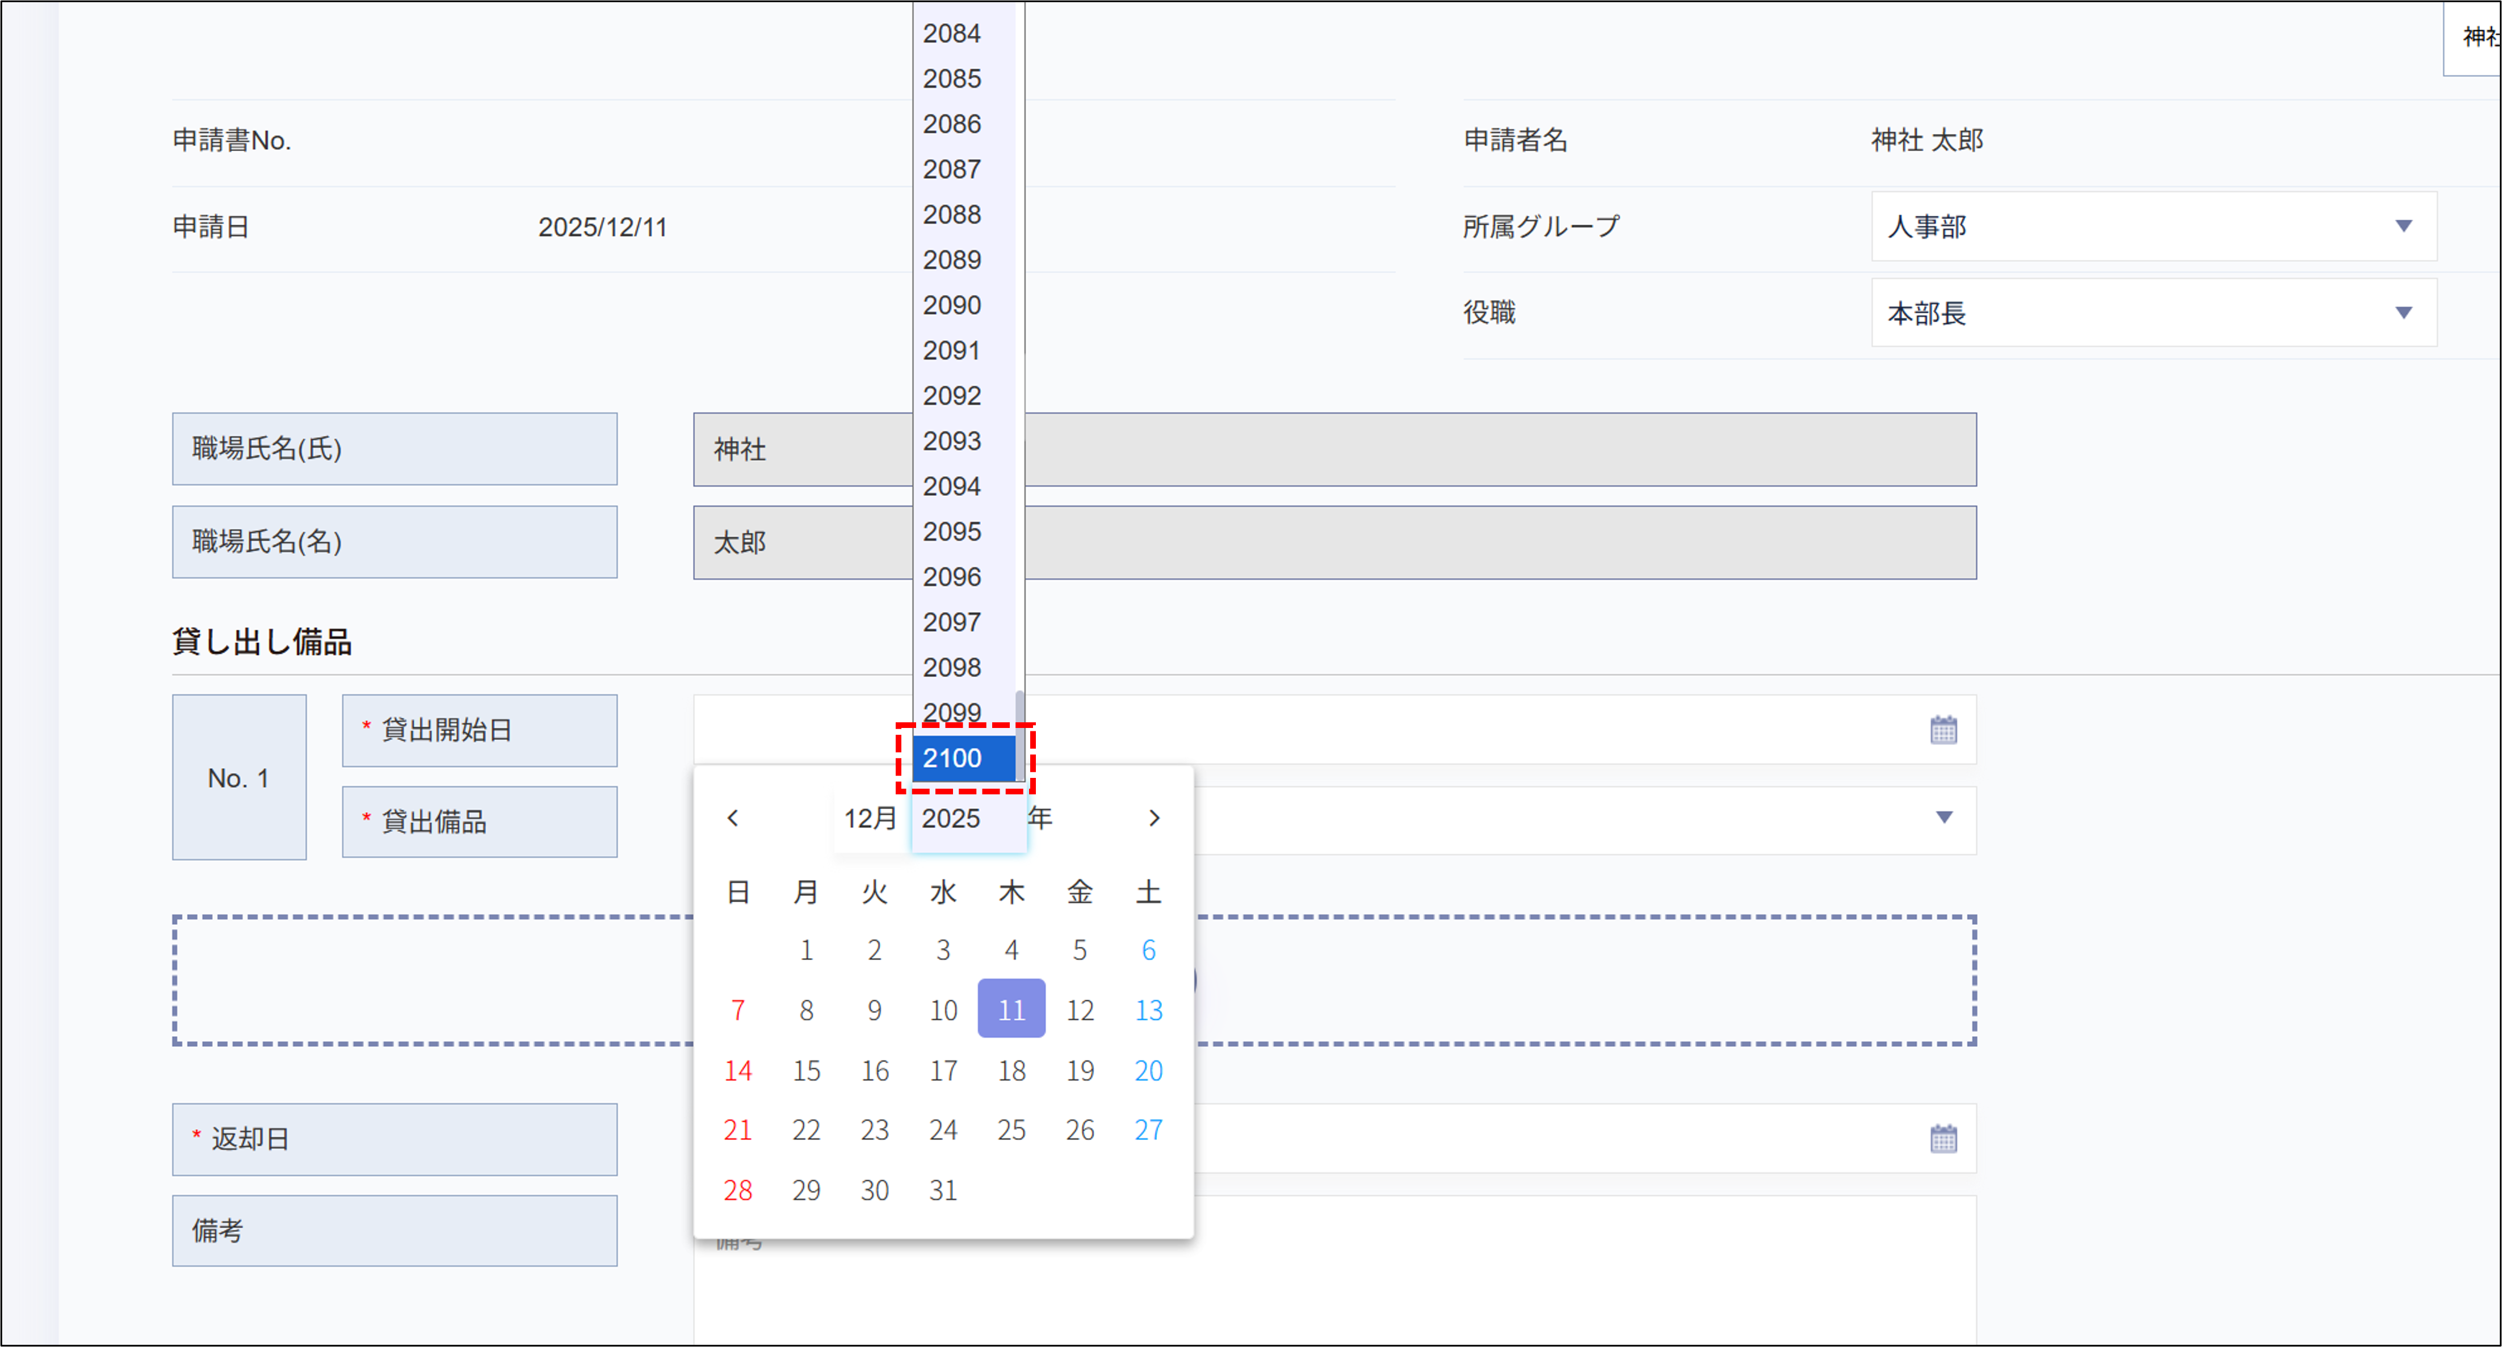Open the 役職 dropdown
The height and width of the screenshot is (1347, 2502).
[2403, 312]
